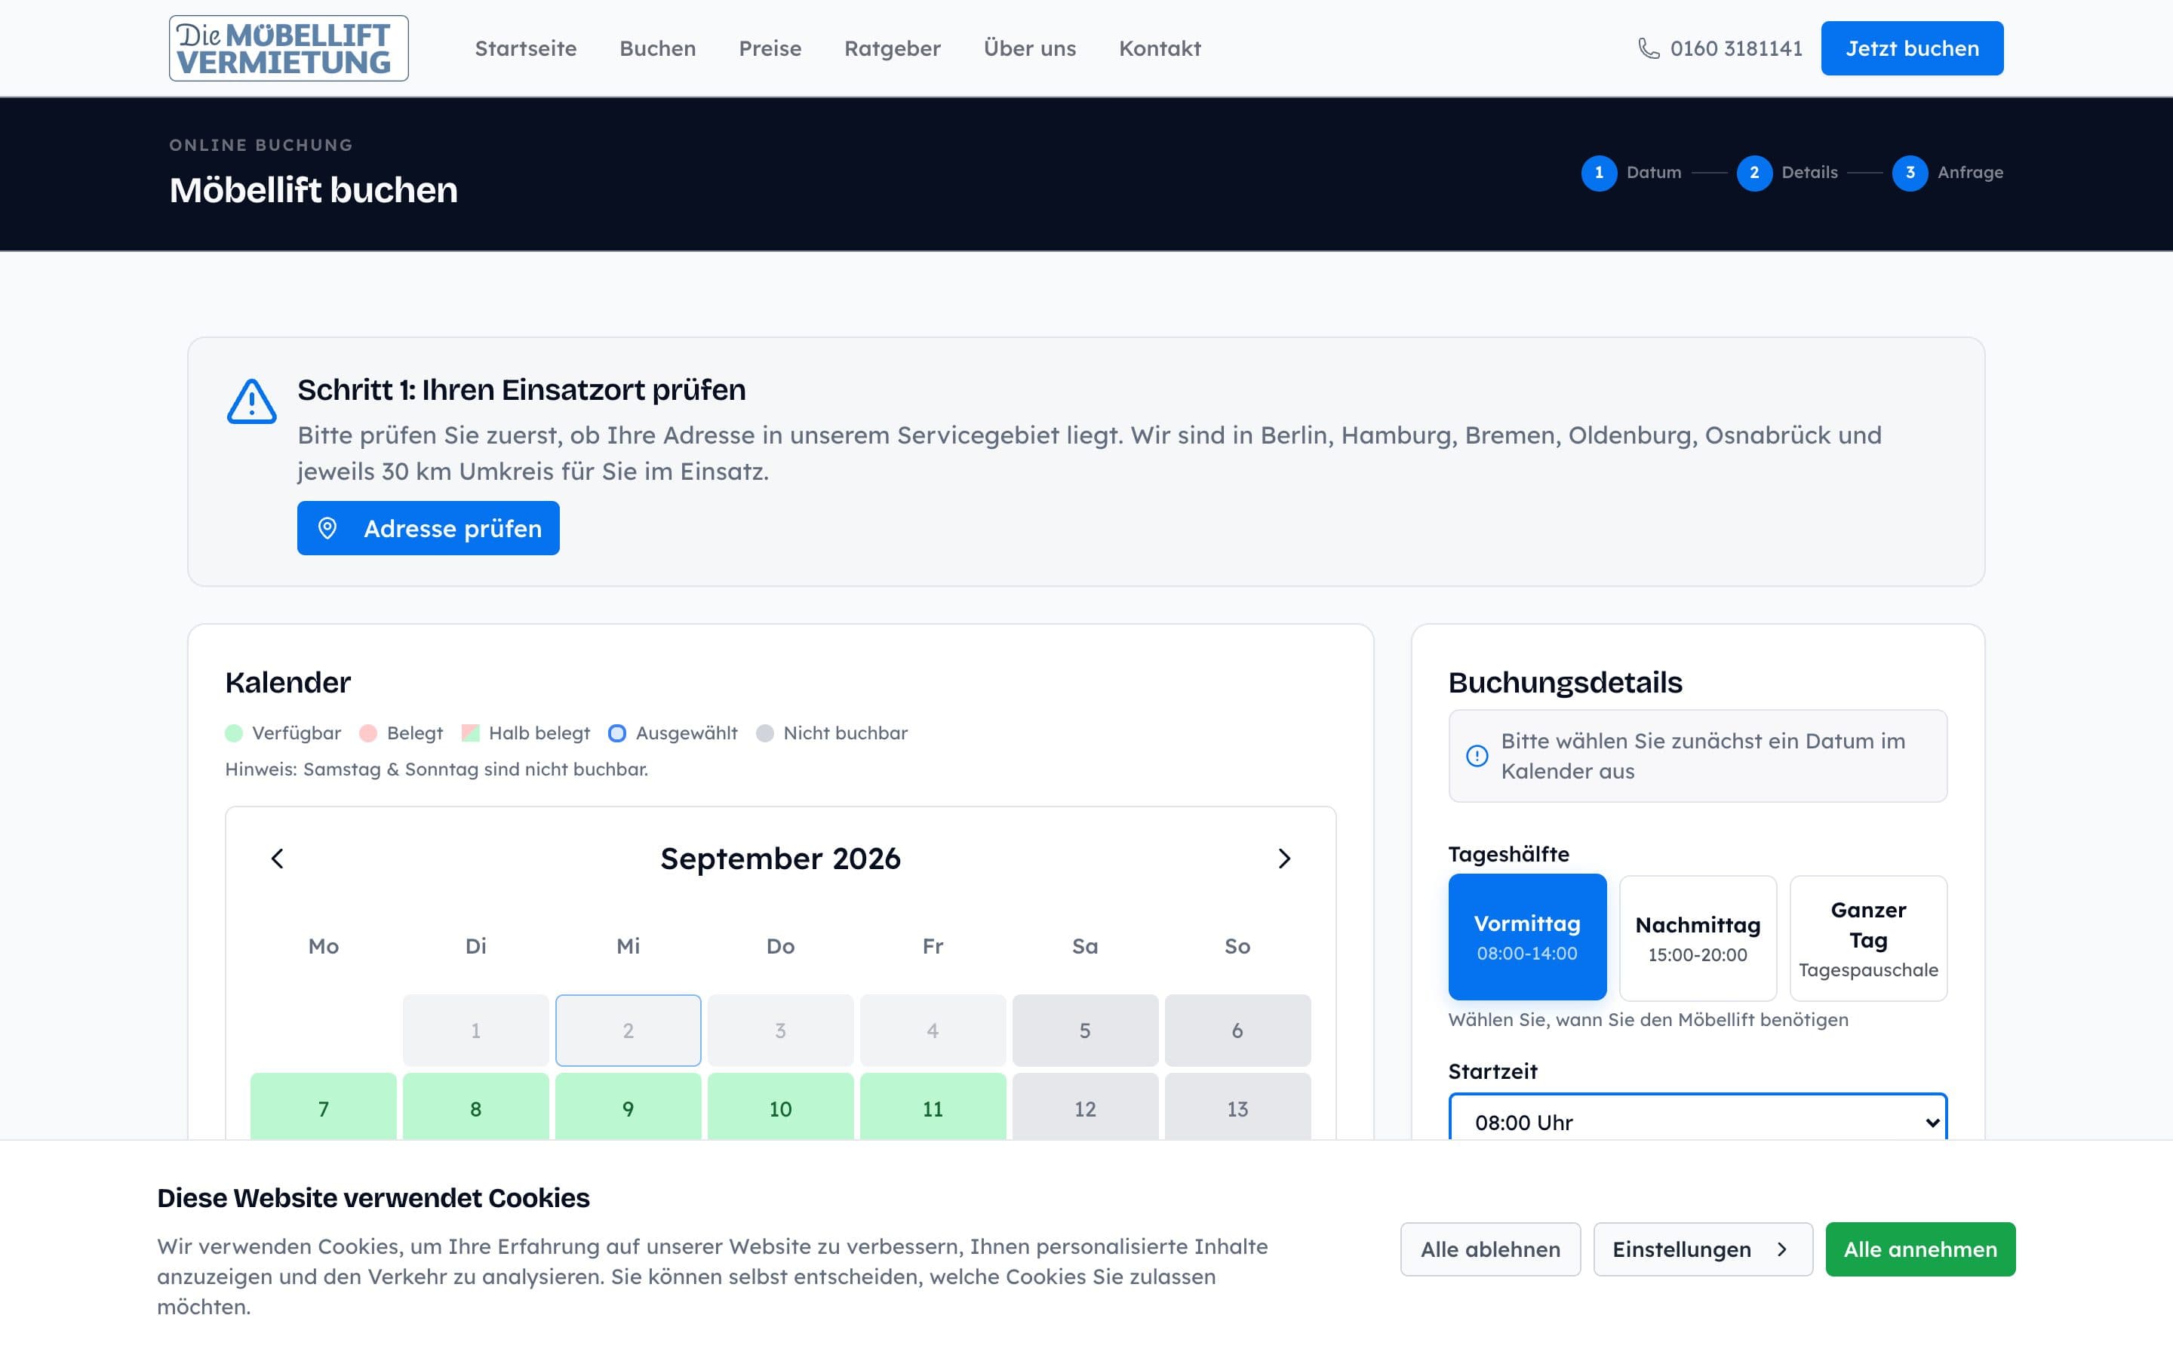
Task: Click the warning triangle icon
Action: [251, 401]
